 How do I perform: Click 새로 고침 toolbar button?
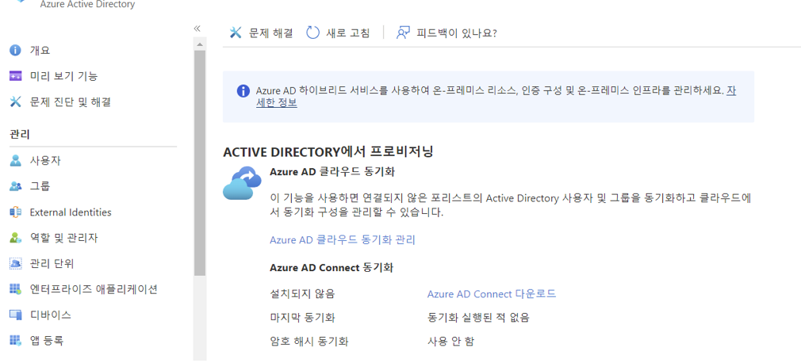click(x=338, y=32)
